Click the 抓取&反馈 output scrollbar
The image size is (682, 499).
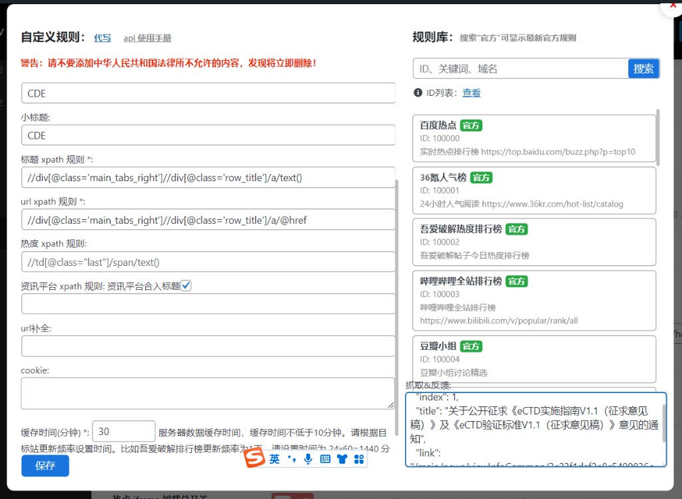[664, 423]
